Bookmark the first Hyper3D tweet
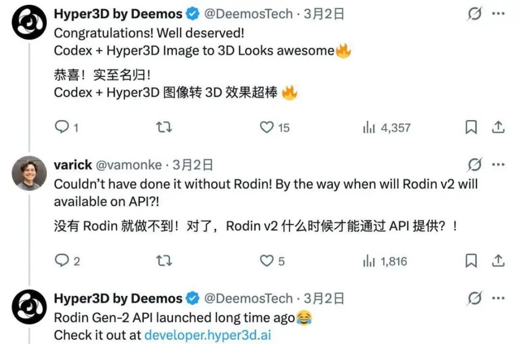 (471, 127)
